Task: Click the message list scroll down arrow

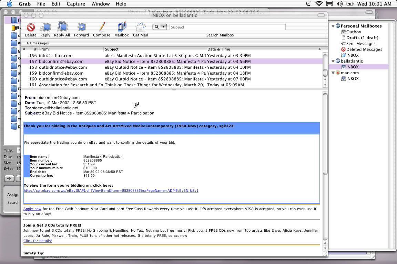Action: pos(325,85)
